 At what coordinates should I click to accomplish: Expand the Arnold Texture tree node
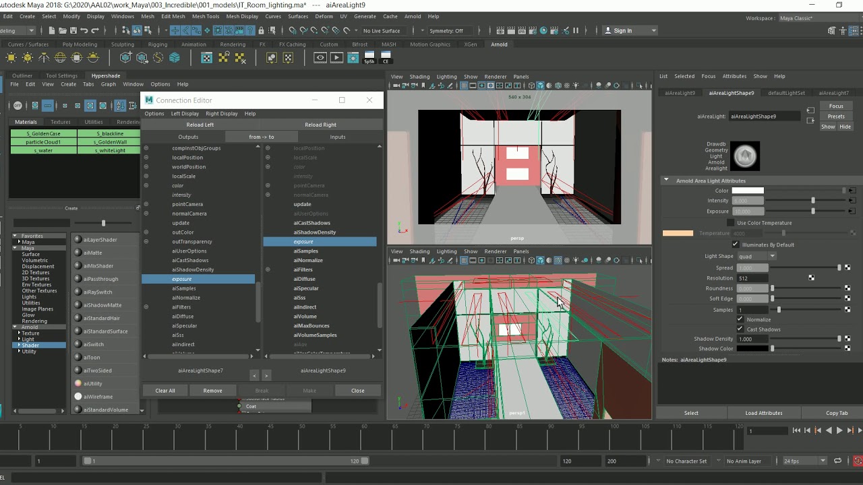(x=18, y=333)
